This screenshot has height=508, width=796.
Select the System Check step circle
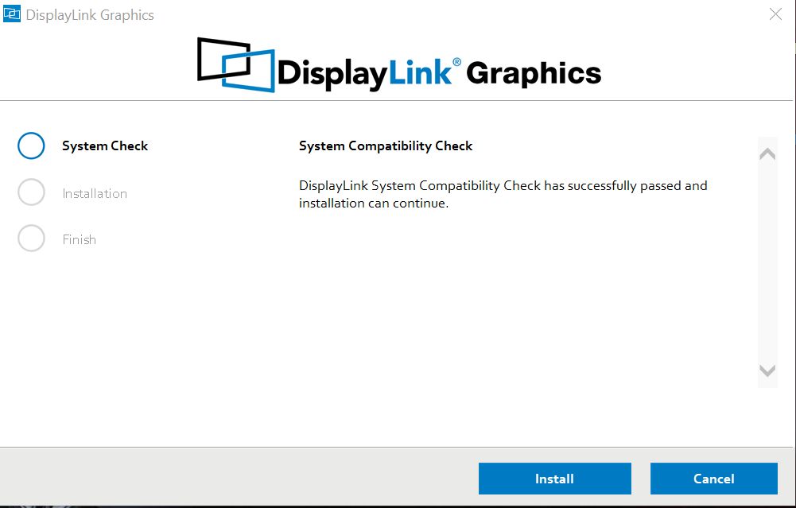(31, 145)
